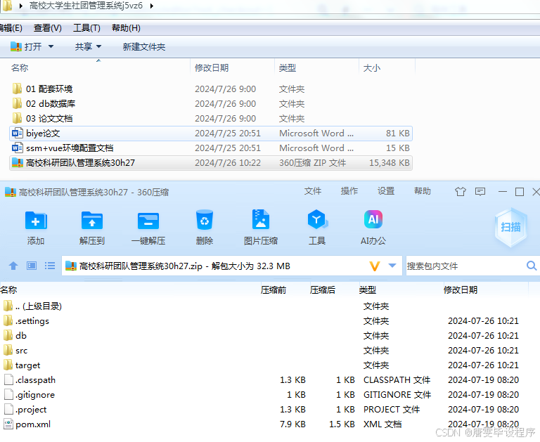Open the 文件 menu in 360压缩
The width and height of the screenshot is (540, 442).
point(313,191)
